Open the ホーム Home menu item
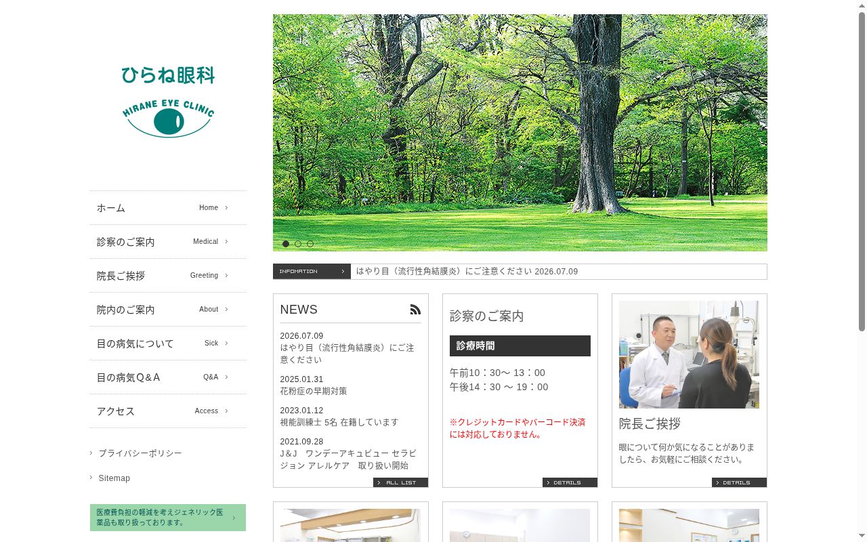The width and height of the screenshot is (867, 542). click(168, 208)
